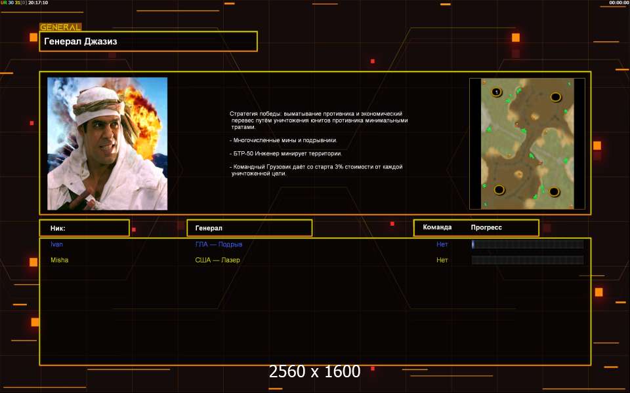Screen dimensions: 630x393
Task: Click 'ГЛА — Подрыв' general entry
Action: click(219, 244)
